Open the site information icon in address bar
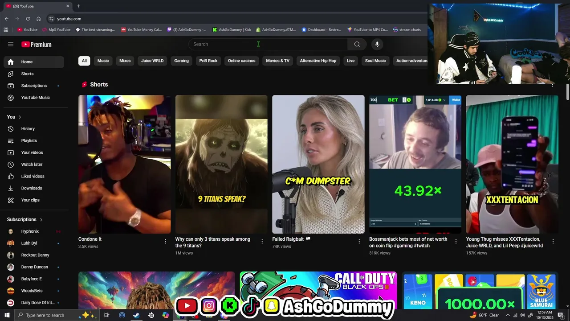570x321 pixels. pos(51,19)
